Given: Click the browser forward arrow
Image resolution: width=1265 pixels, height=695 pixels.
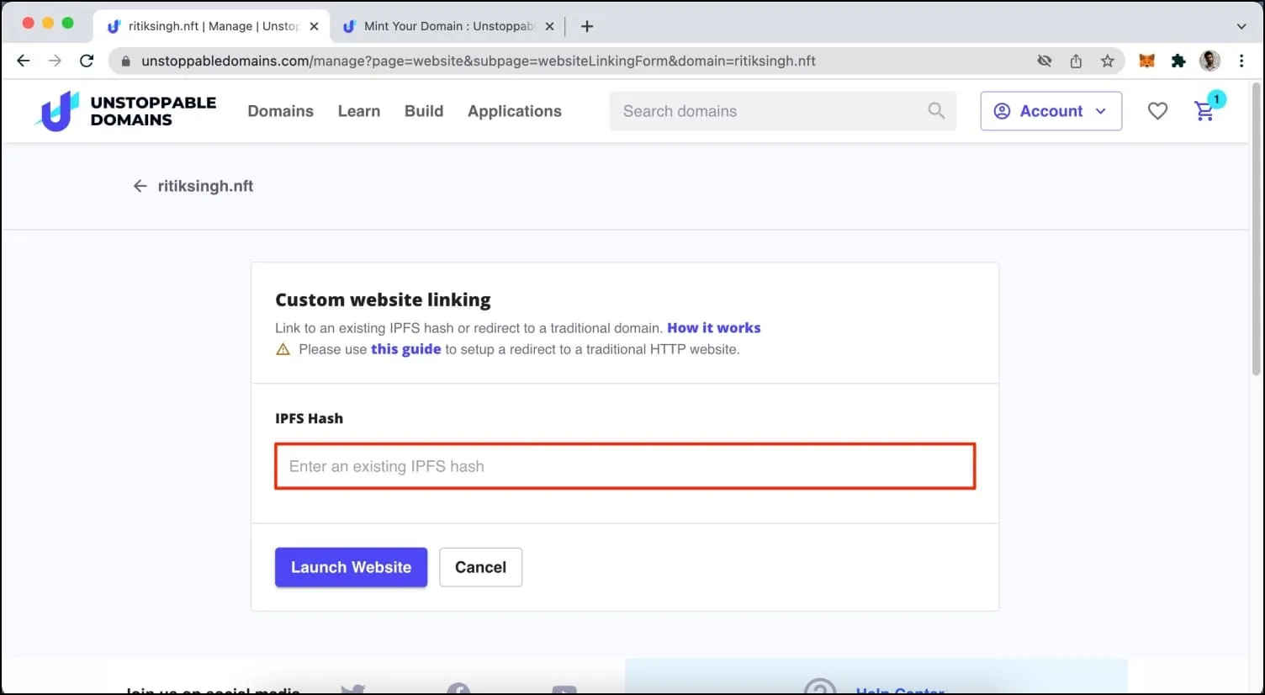Looking at the screenshot, I should [x=55, y=61].
